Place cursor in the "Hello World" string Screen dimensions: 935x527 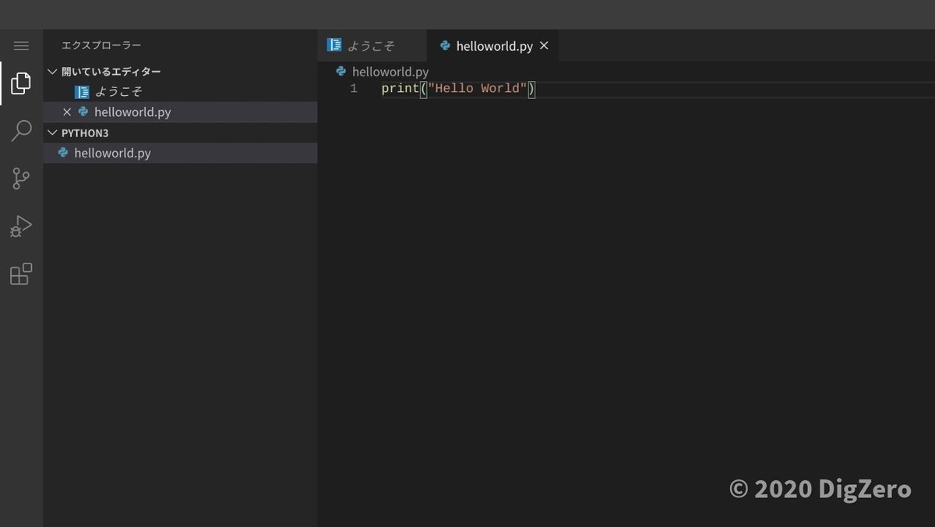coord(478,89)
